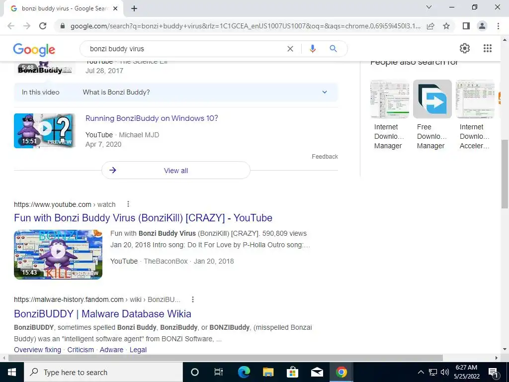Click the taskbar 'Type here to search' box
The image size is (509, 382).
click(103, 372)
